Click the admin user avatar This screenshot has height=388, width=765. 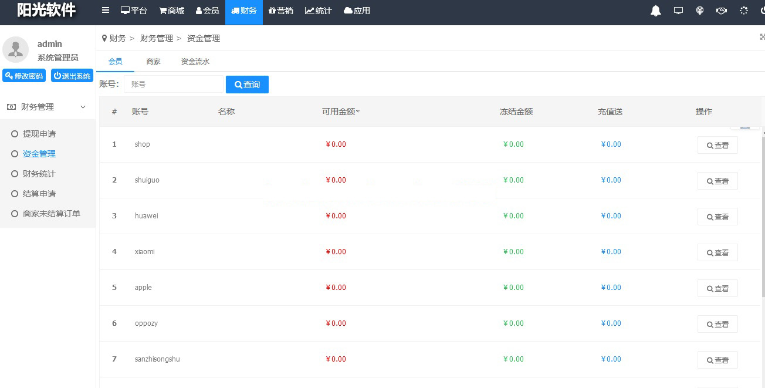pos(16,50)
